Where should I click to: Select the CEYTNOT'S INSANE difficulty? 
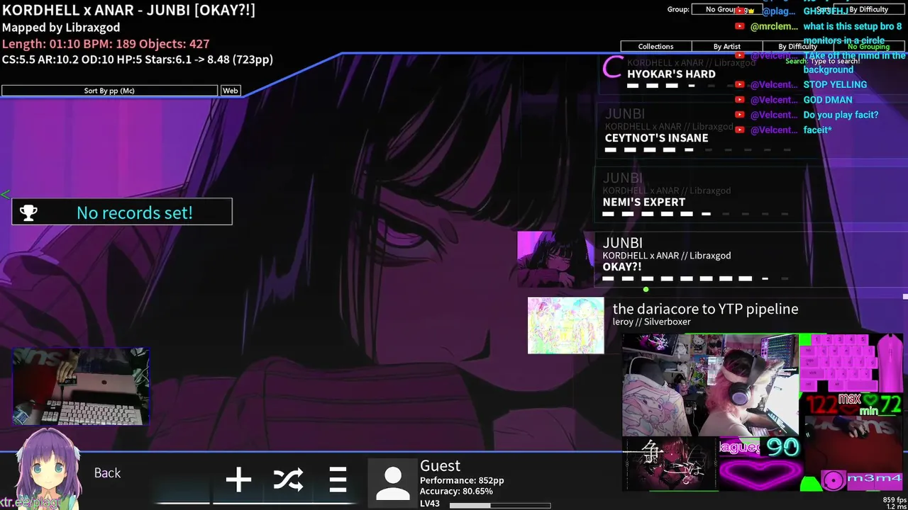pyautogui.click(x=751, y=132)
